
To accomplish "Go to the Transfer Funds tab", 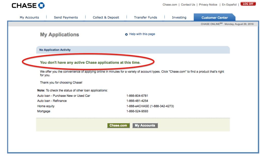I will pyautogui.click(x=145, y=17).
